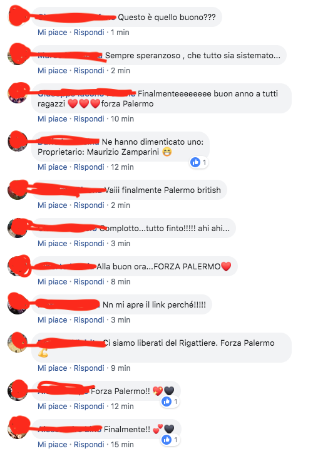The height and width of the screenshot is (451, 313).
Task: Open avatar beside 'Complotto...tutto finto' comment
Action: [x=18, y=228]
